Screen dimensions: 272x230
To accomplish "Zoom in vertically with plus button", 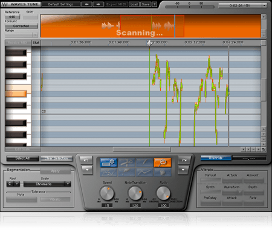I will click(x=264, y=145).
